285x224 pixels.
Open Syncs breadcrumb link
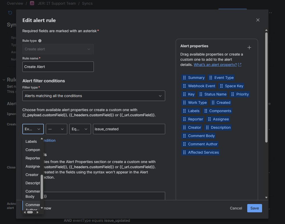point(87,3)
